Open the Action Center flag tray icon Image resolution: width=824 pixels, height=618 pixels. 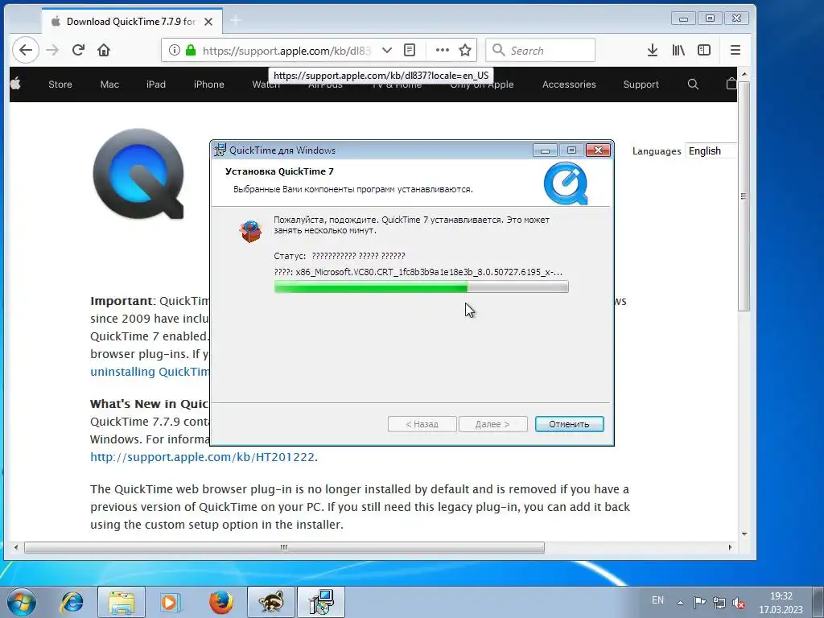pos(699,602)
